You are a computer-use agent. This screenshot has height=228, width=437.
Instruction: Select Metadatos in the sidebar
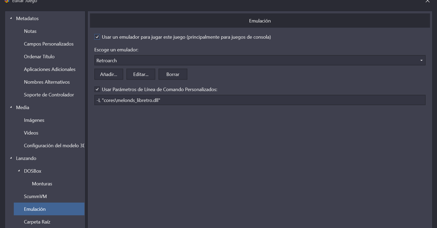(27, 19)
